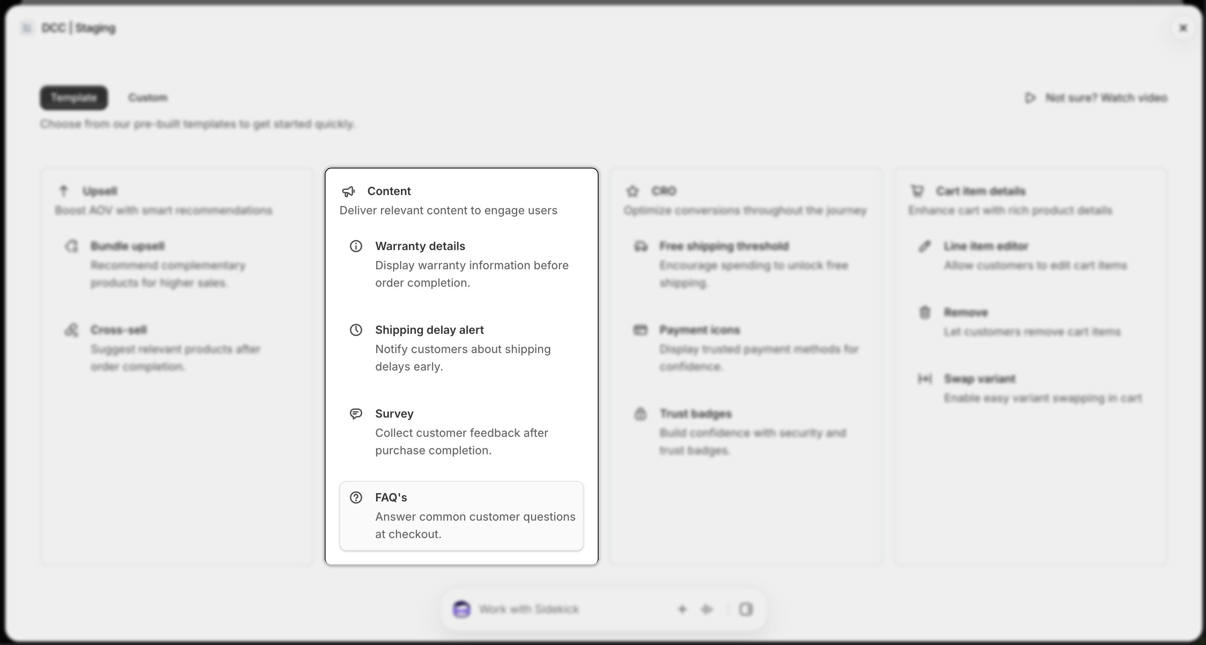This screenshot has height=645, width=1206.
Task: Click the Free shipping threshold truck icon
Action: pos(641,246)
